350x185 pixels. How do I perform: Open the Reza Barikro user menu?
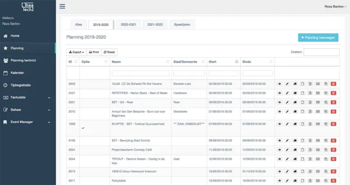click(x=335, y=7)
